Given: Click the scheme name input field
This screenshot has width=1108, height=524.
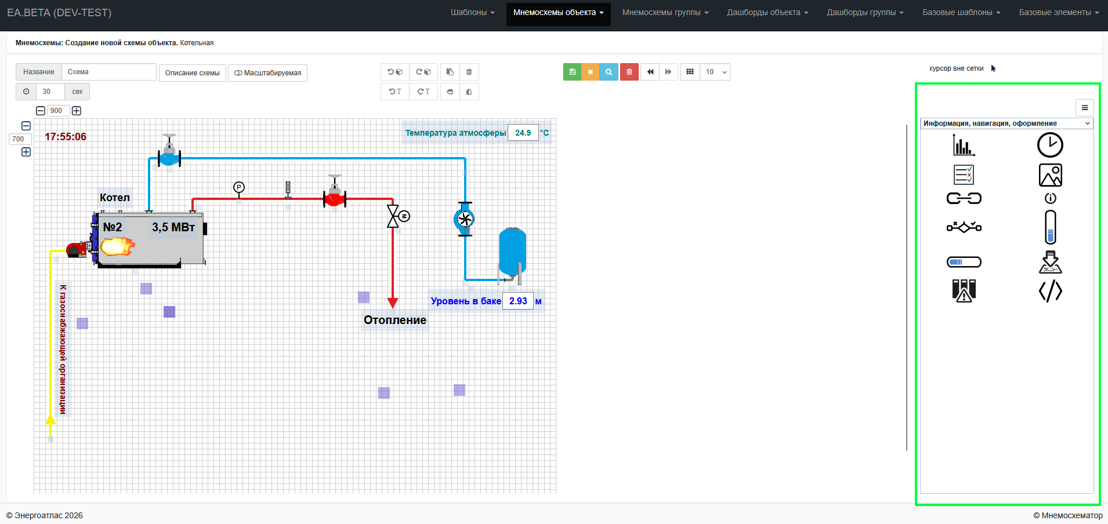Looking at the screenshot, I should pos(108,72).
